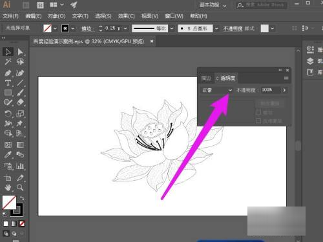Expand the fill color dropdown in control bar
The width and height of the screenshot is (323, 242).
pyautogui.click(x=55, y=28)
